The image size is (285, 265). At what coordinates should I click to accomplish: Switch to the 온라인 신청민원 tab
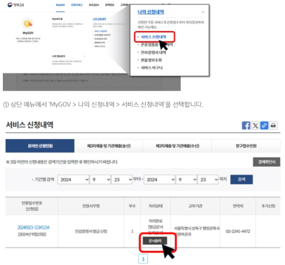(x=40, y=146)
